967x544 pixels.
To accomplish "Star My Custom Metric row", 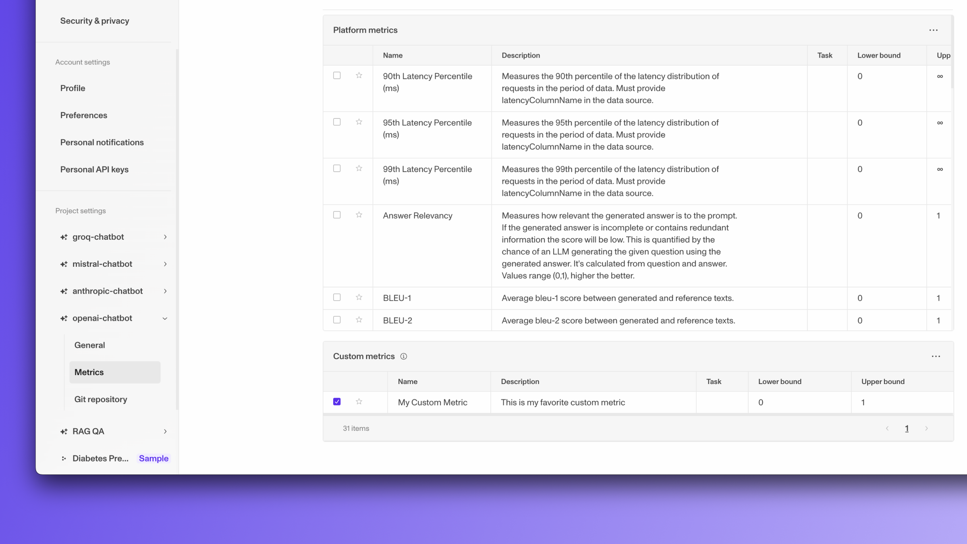I will (359, 402).
